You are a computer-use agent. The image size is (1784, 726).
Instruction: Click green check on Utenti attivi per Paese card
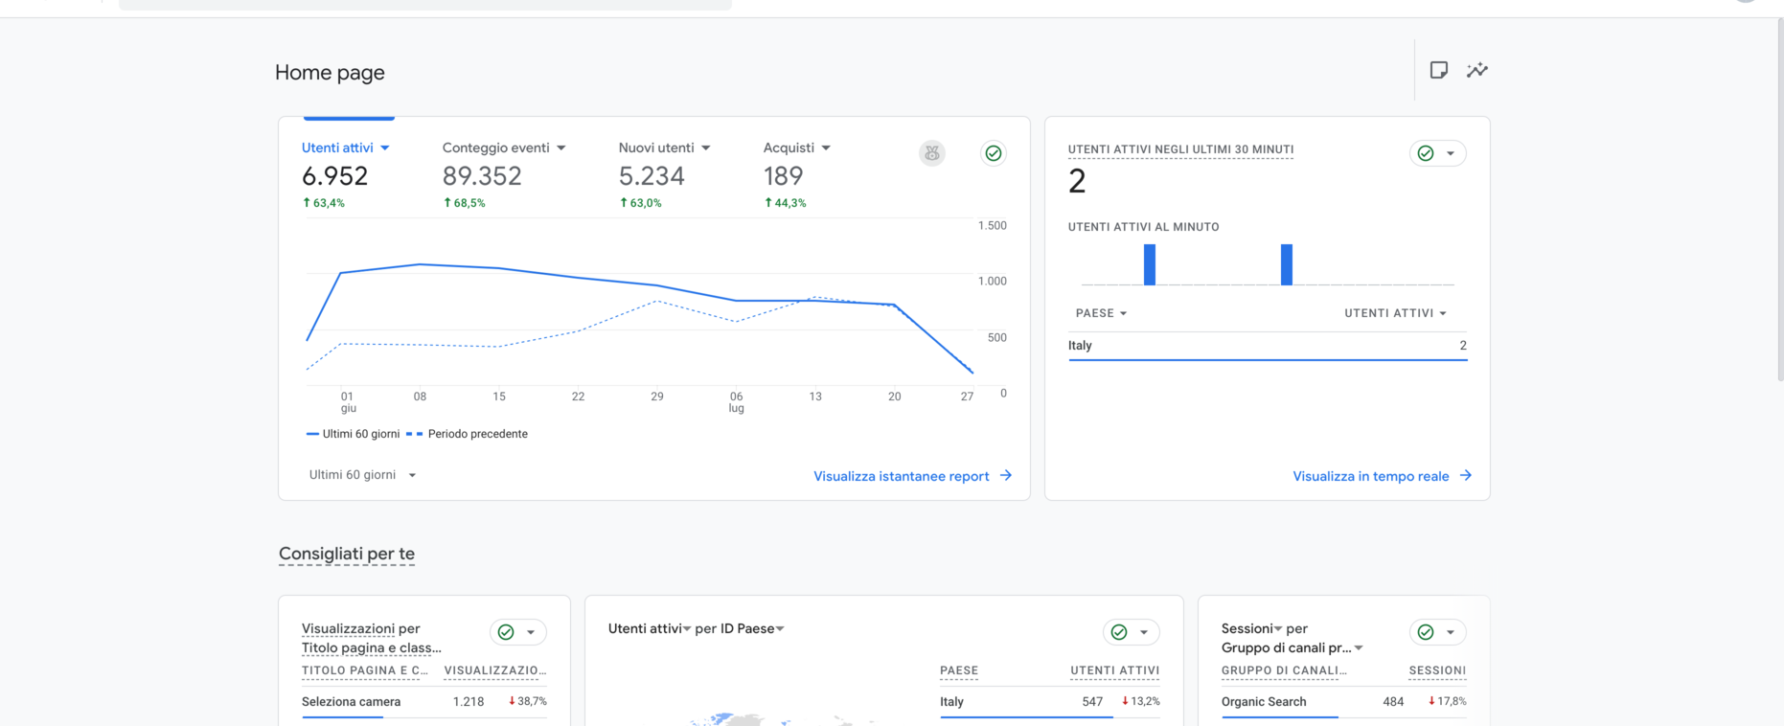pos(1119,632)
